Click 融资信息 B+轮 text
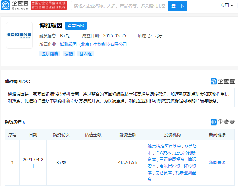The width and height of the screenshot is (238, 186). pos(55,36)
